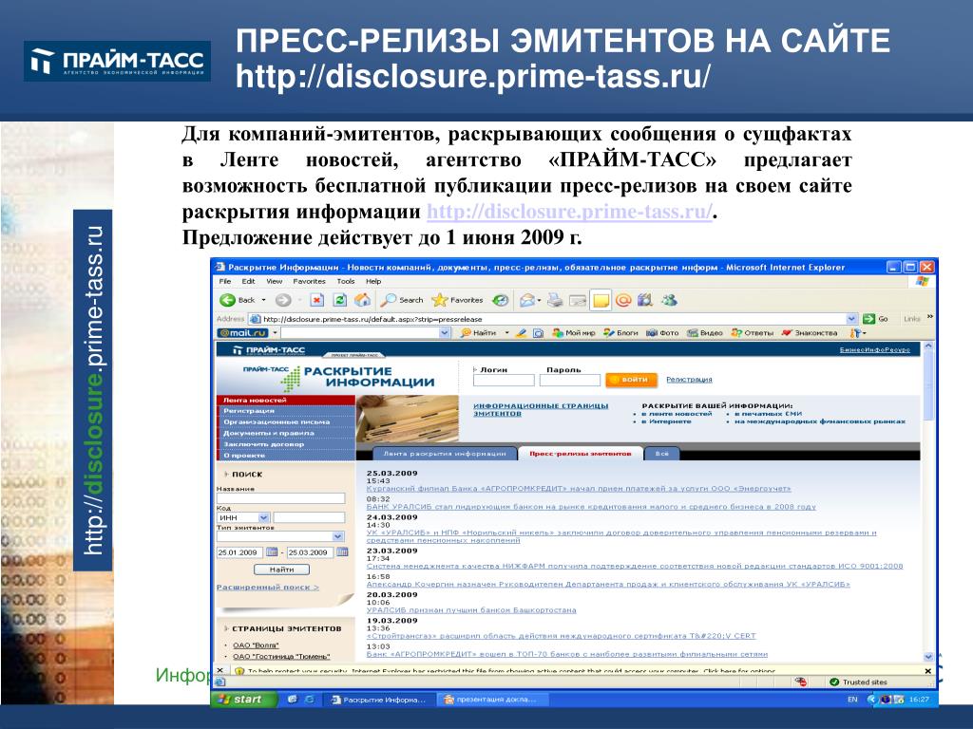Screen dimensions: 973x729
Task: Open the БизнесИнфоРесурс link
Action: coord(874,349)
